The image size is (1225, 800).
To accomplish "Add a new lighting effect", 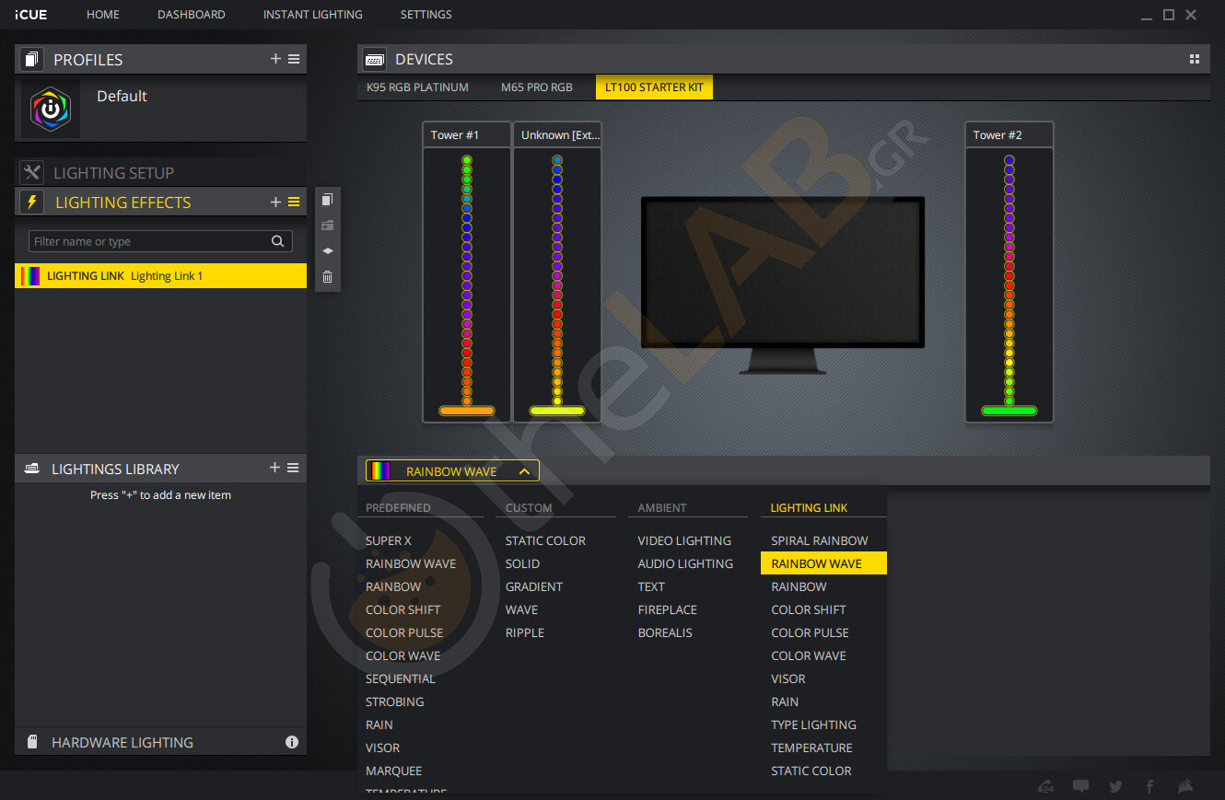I will point(275,202).
